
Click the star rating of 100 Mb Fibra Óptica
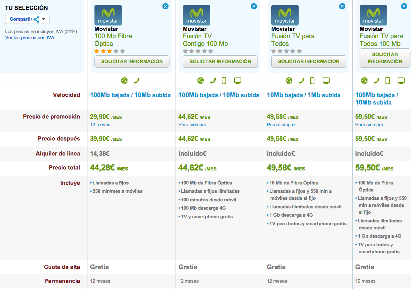tap(109, 51)
